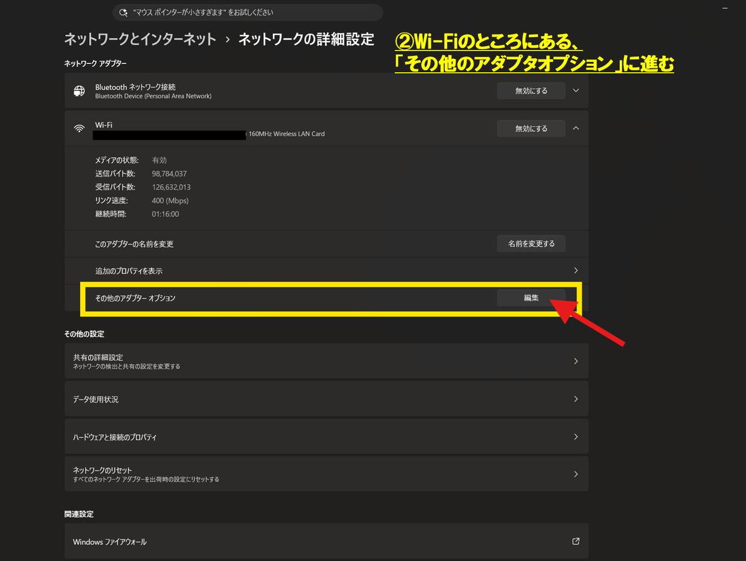
Task: Click the Bluetooth network connection icon
Action: tap(79, 91)
